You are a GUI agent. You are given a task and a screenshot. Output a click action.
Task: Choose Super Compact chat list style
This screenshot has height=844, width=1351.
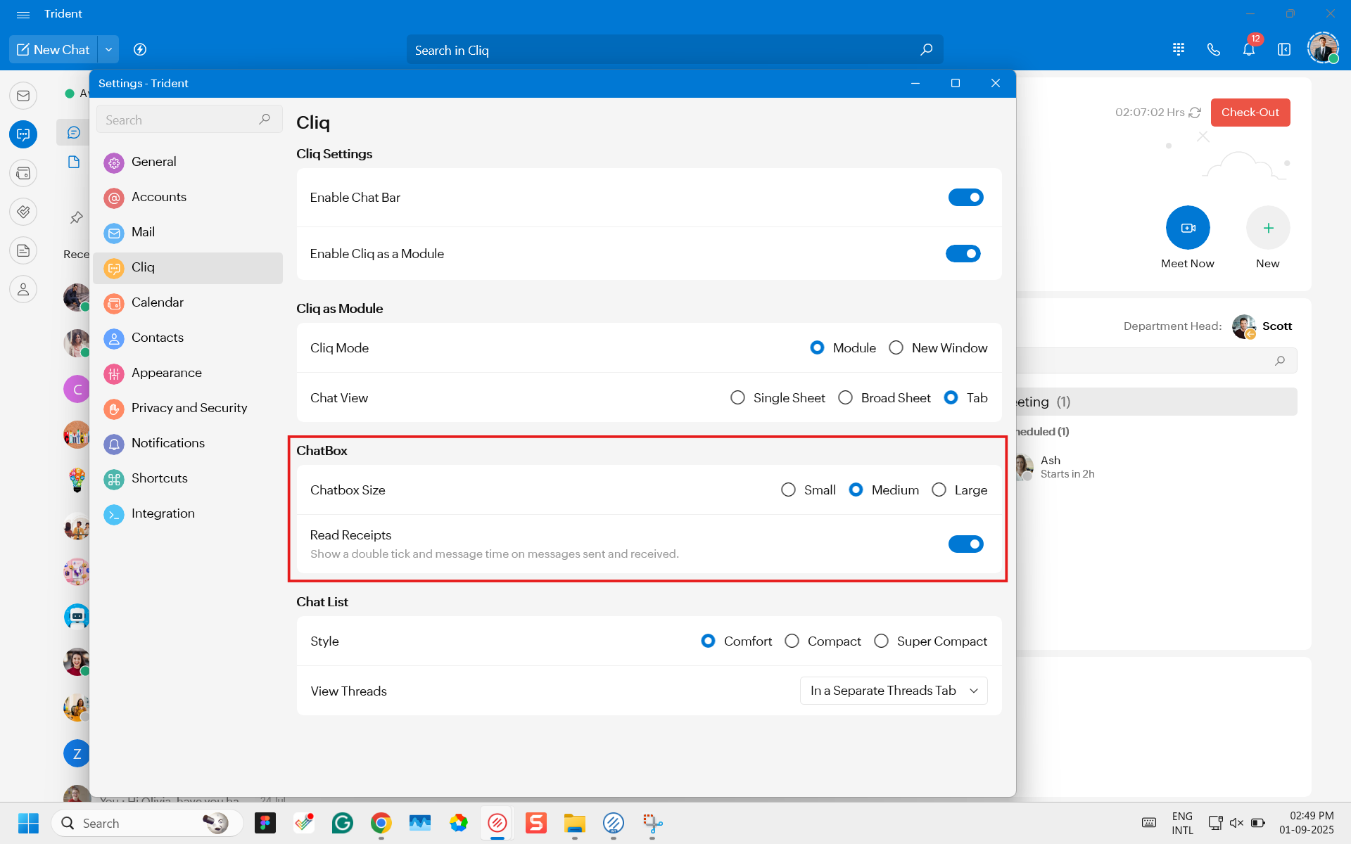[x=881, y=641]
